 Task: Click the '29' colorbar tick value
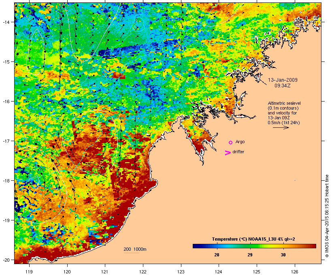(250, 255)
